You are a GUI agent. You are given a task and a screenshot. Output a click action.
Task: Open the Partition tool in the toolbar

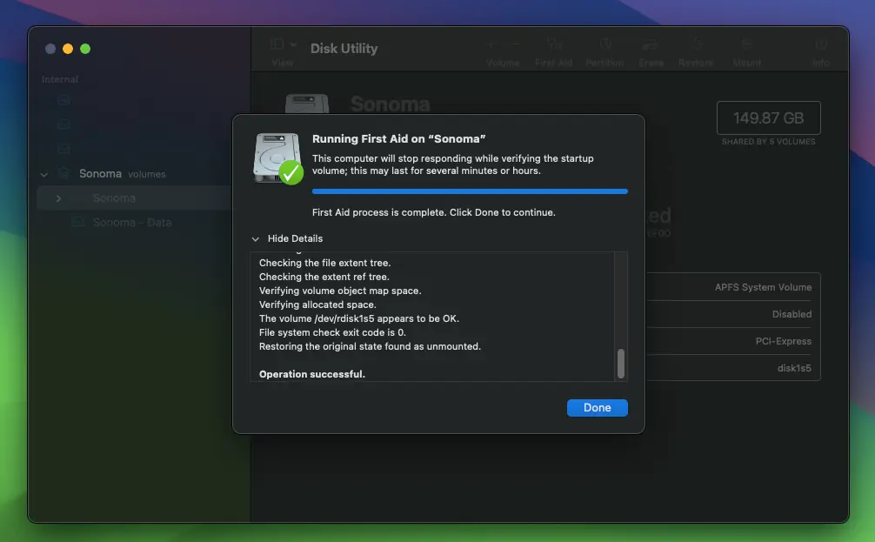click(x=604, y=50)
